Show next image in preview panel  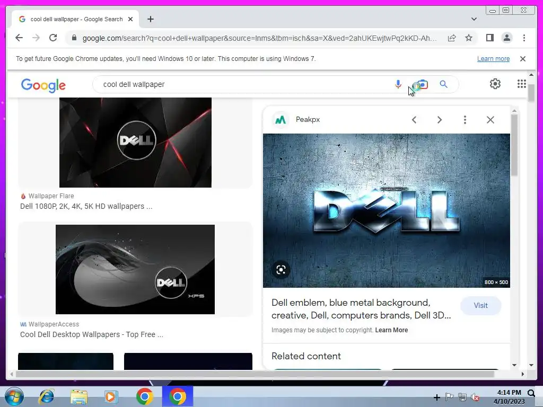(440, 120)
